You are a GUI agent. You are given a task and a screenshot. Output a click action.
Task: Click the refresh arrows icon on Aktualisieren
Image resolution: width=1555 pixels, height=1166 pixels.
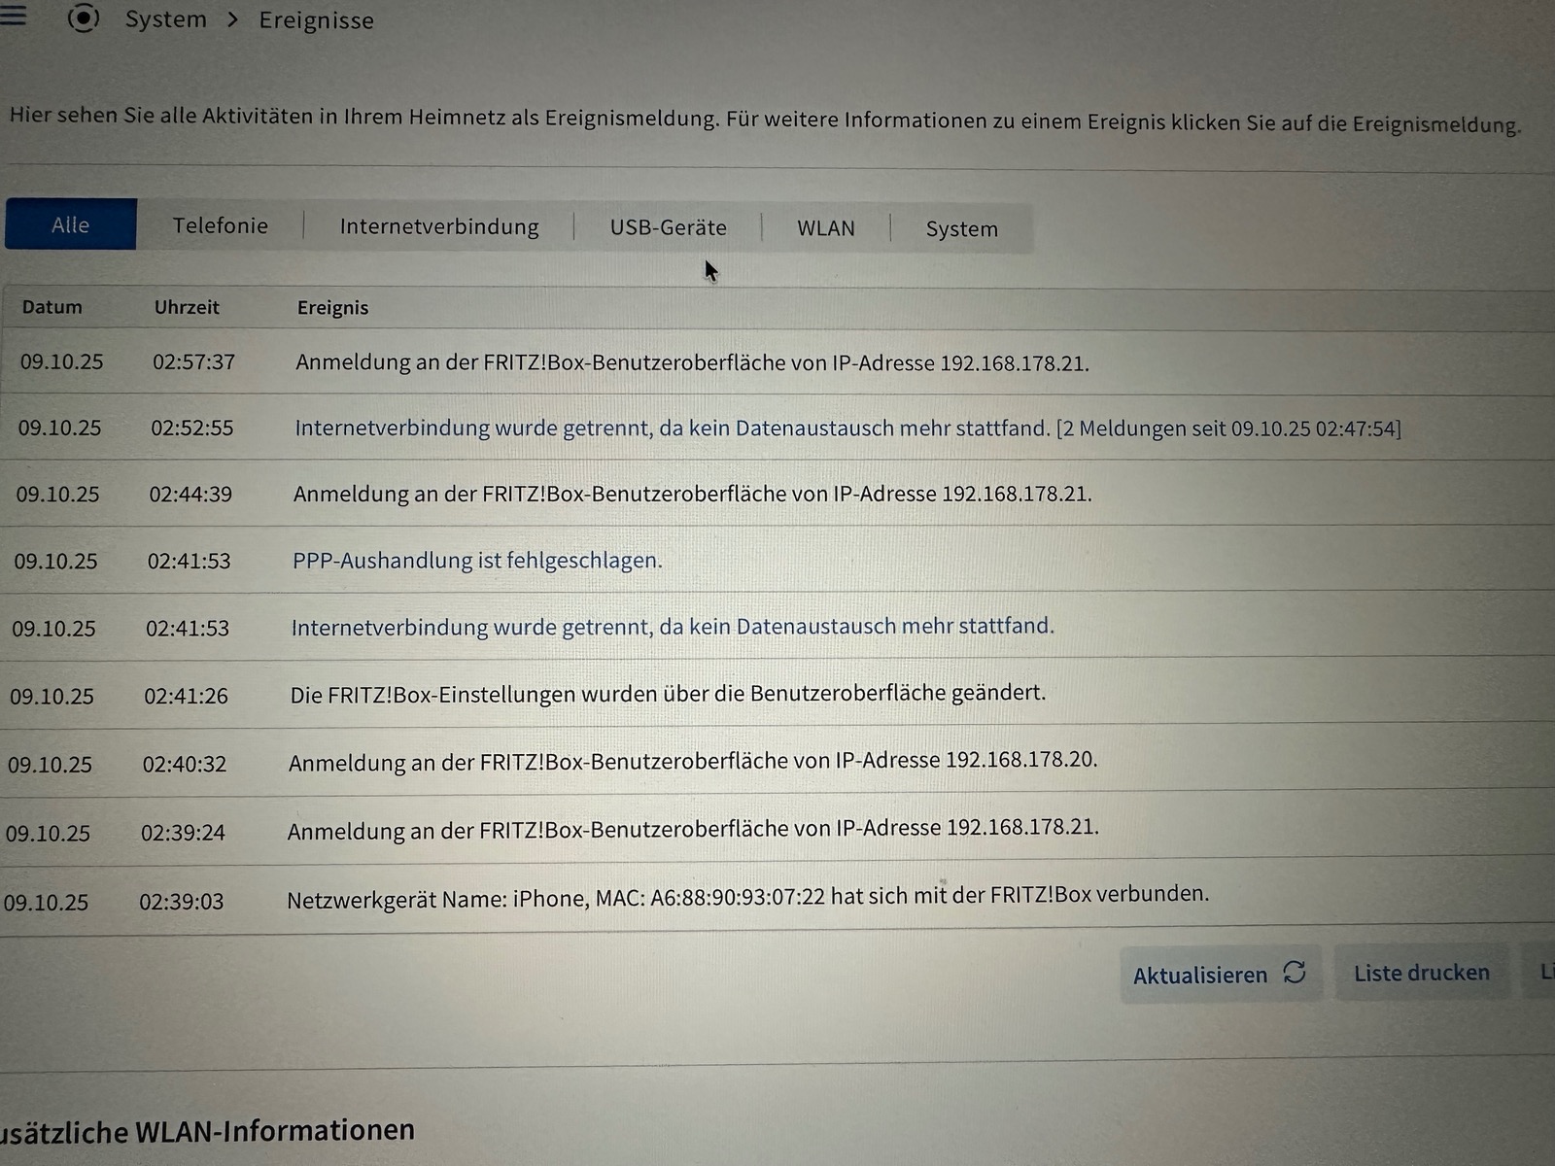[x=1294, y=973]
